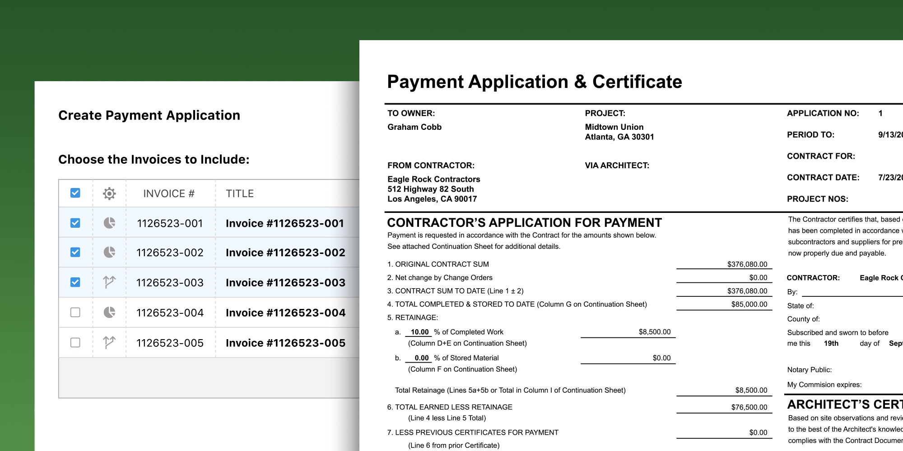903x451 pixels.
Task: Click the branching arrows icon on invoice 1126523-003
Action: coord(109,282)
